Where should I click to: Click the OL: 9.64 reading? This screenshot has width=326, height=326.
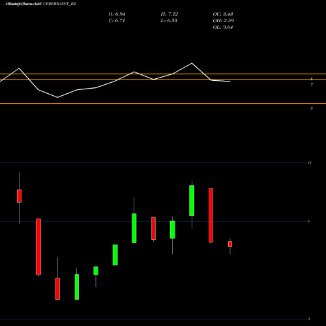pos(223,27)
